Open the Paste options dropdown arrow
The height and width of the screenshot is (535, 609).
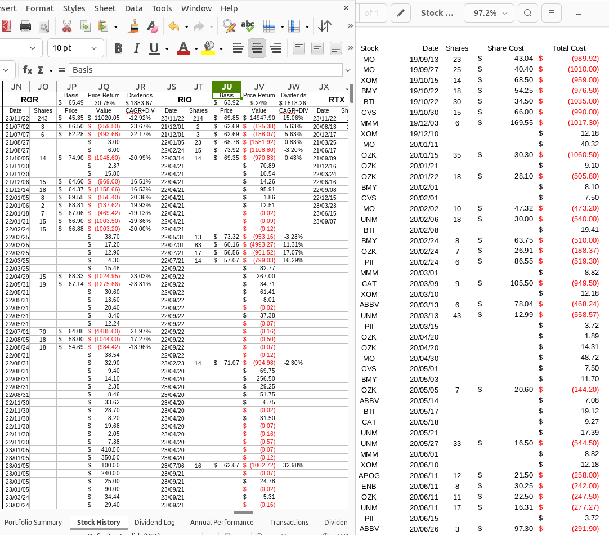coord(115,27)
